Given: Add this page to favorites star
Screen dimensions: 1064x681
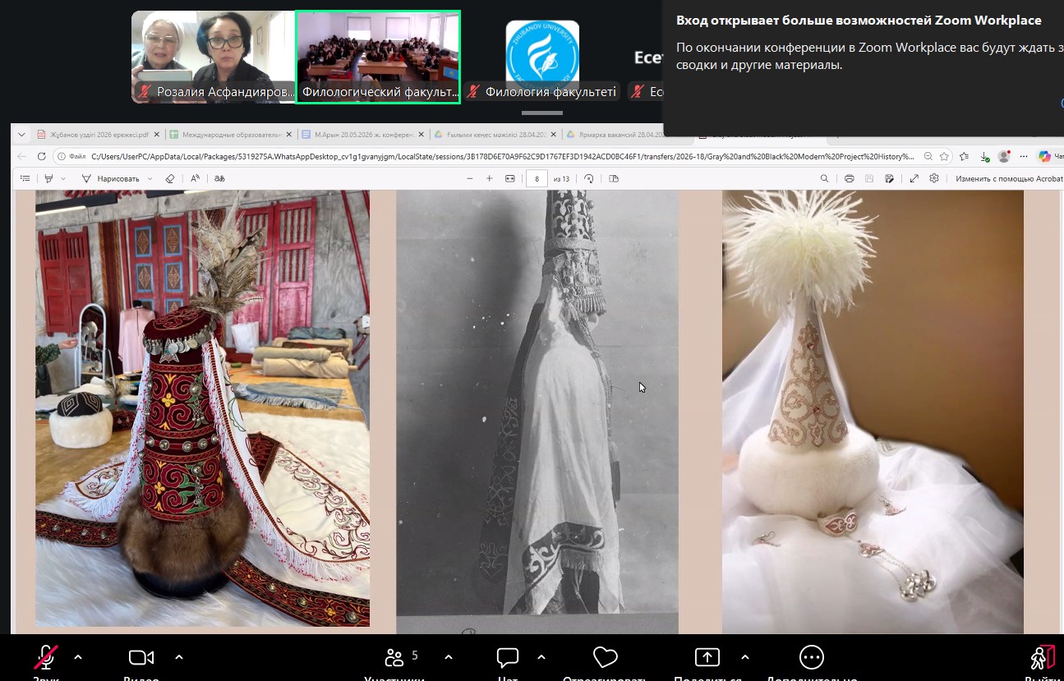Looking at the screenshot, I should tap(944, 156).
